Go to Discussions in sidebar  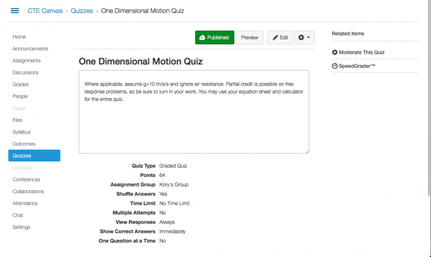[x=25, y=72]
